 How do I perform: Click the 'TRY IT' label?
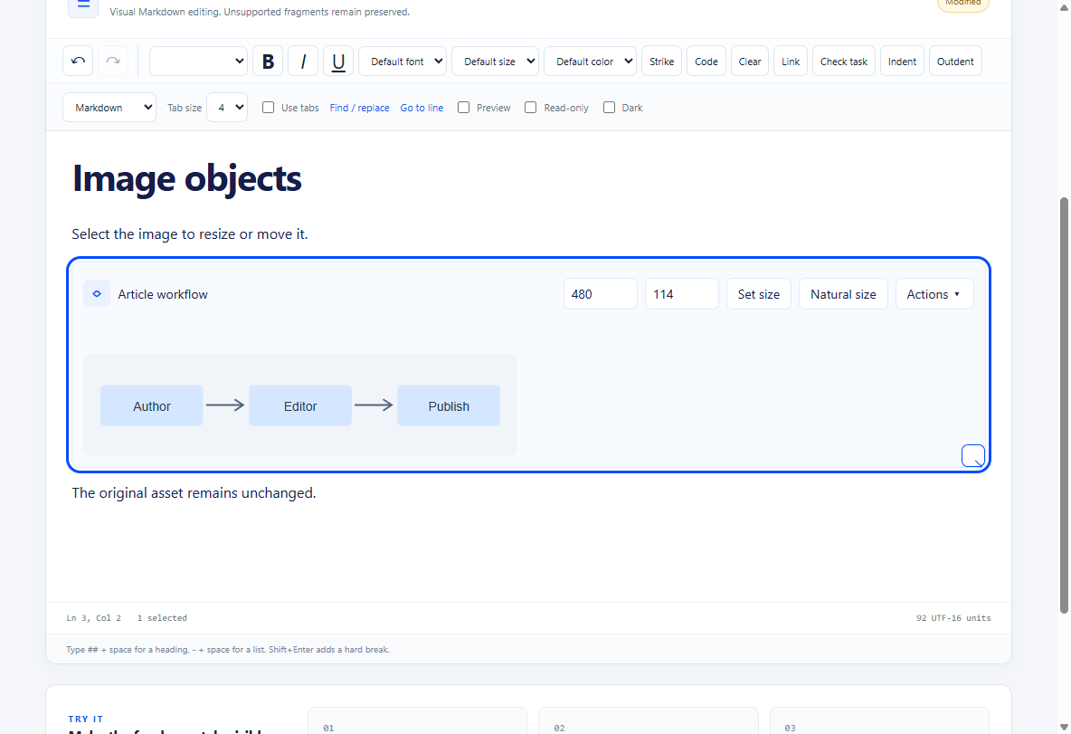(85, 719)
